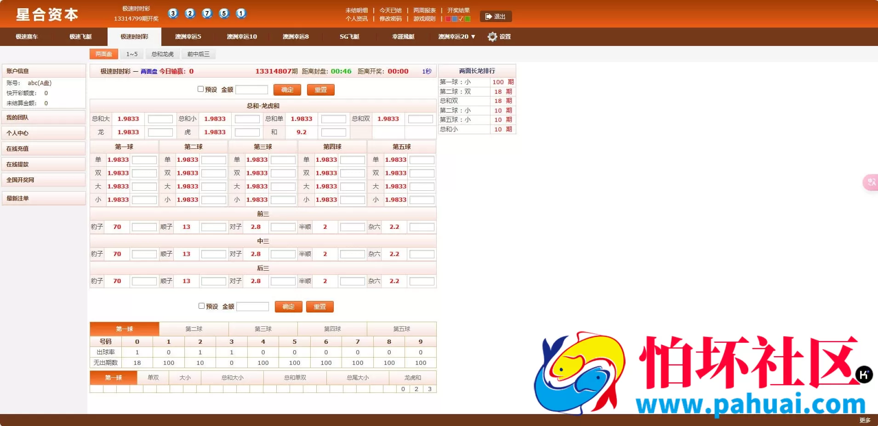This screenshot has width=878, height=426.
Task: Click lottery result ball number 5
Action: [224, 14]
